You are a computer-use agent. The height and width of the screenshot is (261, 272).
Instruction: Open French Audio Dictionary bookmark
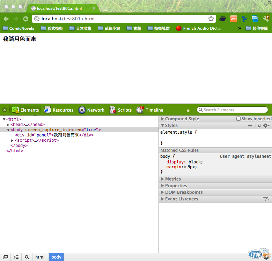pos(199,28)
